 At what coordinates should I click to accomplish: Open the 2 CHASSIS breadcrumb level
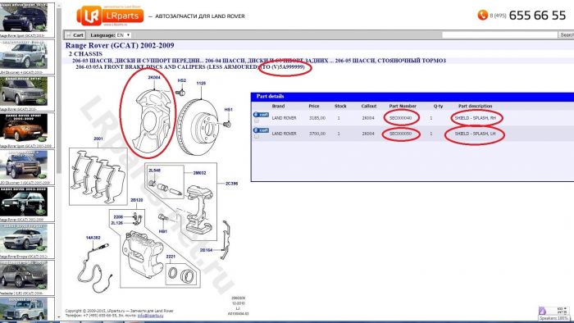click(x=85, y=54)
